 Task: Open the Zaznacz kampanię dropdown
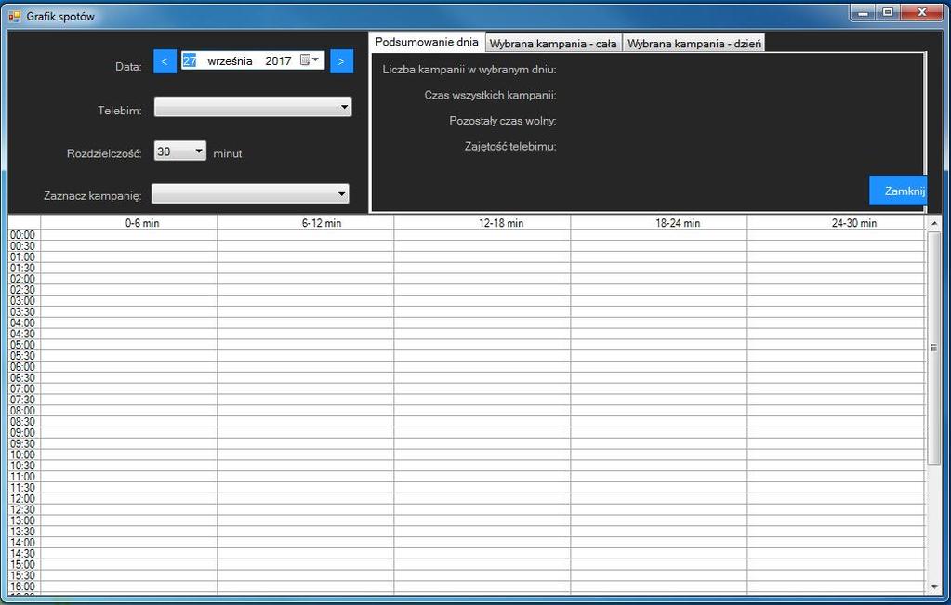point(250,194)
